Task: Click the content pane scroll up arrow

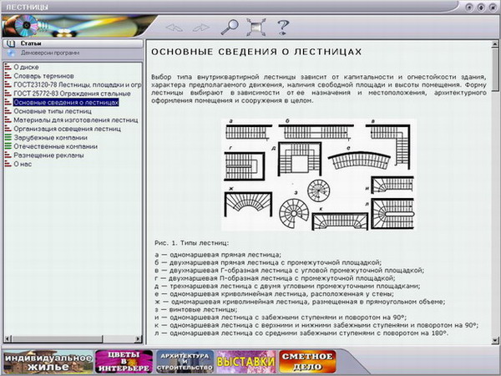Action: (x=495, y=44)
